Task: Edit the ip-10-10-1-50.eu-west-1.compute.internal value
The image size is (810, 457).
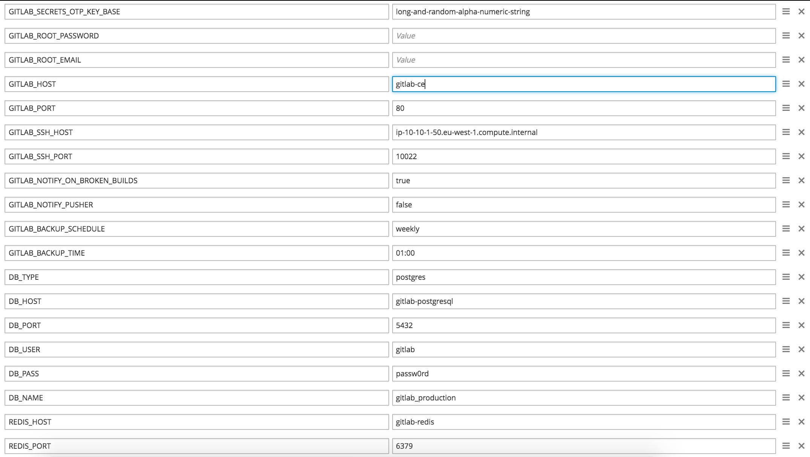Action: (584, 132)
